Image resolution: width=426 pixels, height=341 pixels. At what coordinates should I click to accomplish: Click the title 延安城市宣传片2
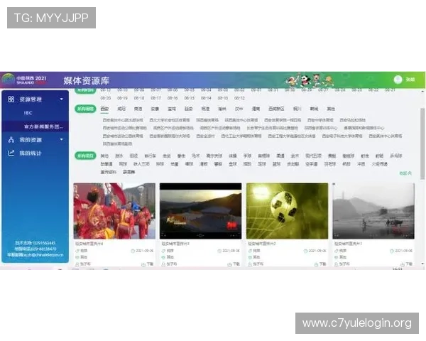click(x=261, y=244)
